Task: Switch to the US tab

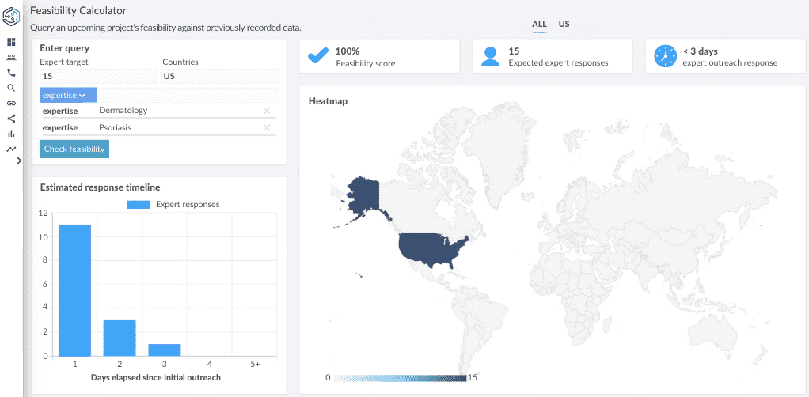Action: tap(564, 24)
